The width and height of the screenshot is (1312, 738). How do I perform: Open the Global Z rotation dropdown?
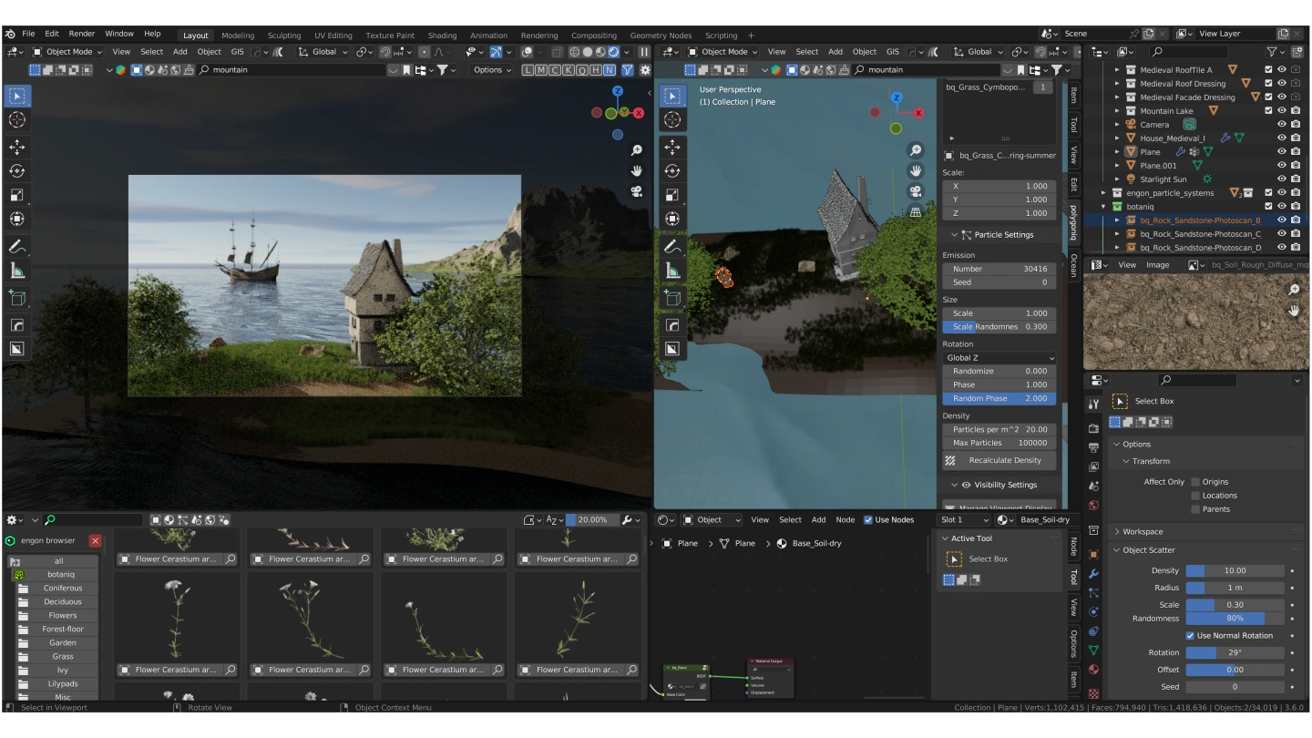(999, 358)
